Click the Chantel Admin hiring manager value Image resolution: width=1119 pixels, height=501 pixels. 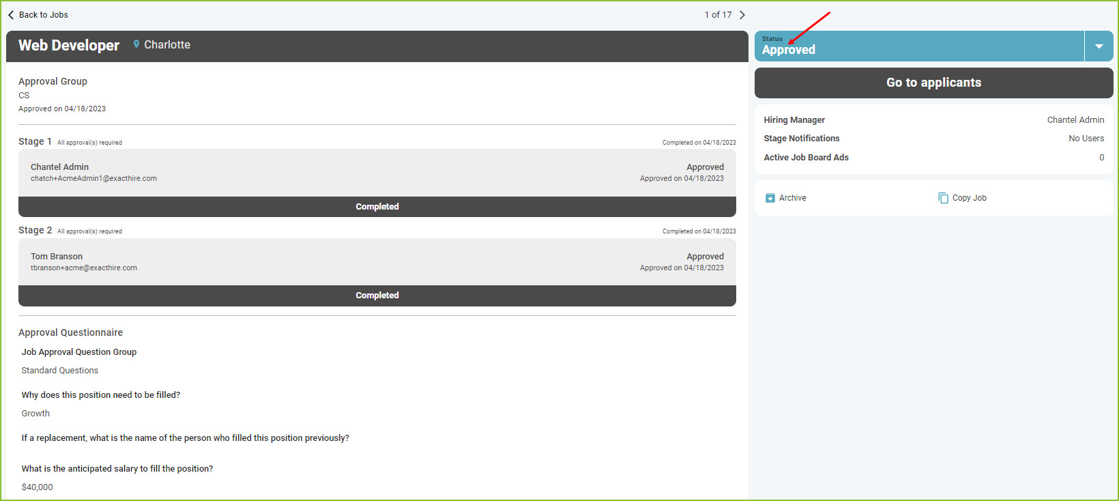click(x=1075, y=120)
